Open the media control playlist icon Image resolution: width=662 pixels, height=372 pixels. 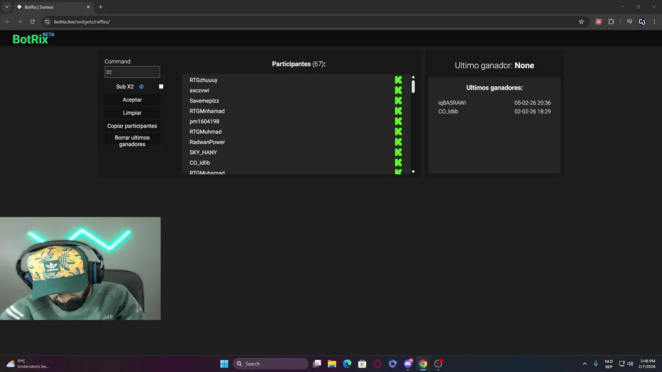pyautogui.click(x=629, y=22)
